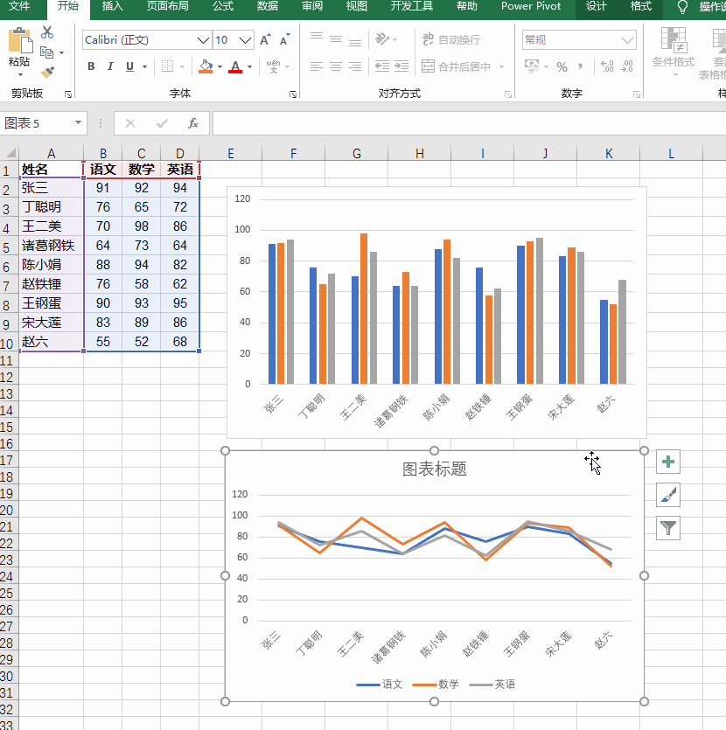
Task: Switch to 公式 tab
Action: [x=223, y=6]
